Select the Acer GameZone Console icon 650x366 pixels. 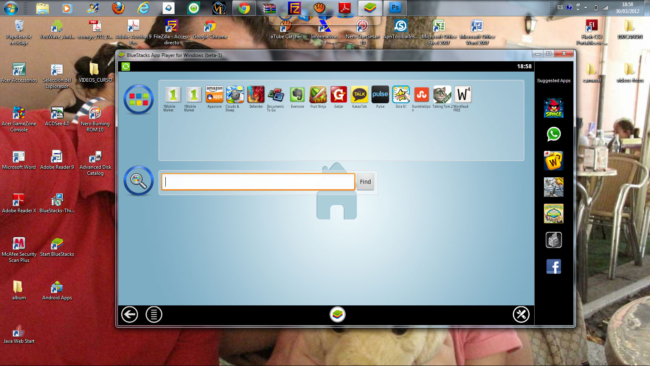pyautogui.click(x=19, y=120)
